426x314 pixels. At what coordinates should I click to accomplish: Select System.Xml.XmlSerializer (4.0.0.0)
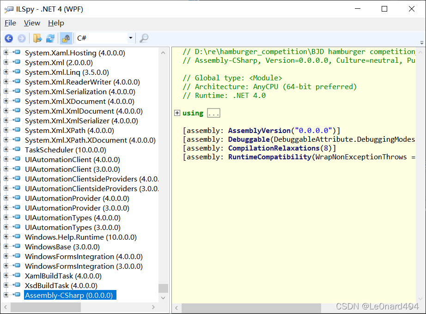click(81, 121)
